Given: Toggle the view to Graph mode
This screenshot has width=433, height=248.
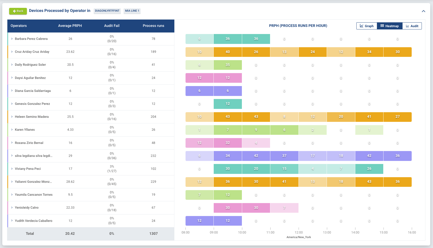Looking at the screenshot, I should pyautogui.click(x=367, y=26).
